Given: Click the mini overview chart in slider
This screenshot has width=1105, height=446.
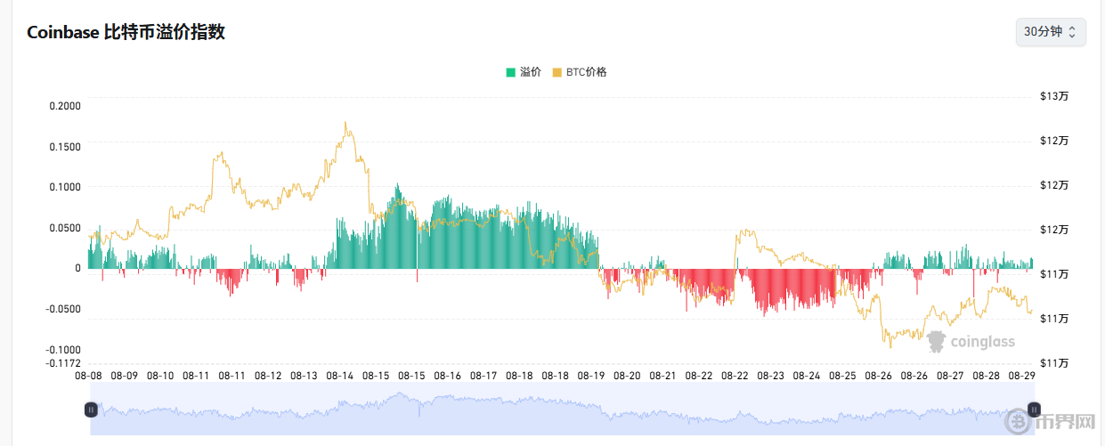Looking at the screenshot, I should click(x=561, y=411).
